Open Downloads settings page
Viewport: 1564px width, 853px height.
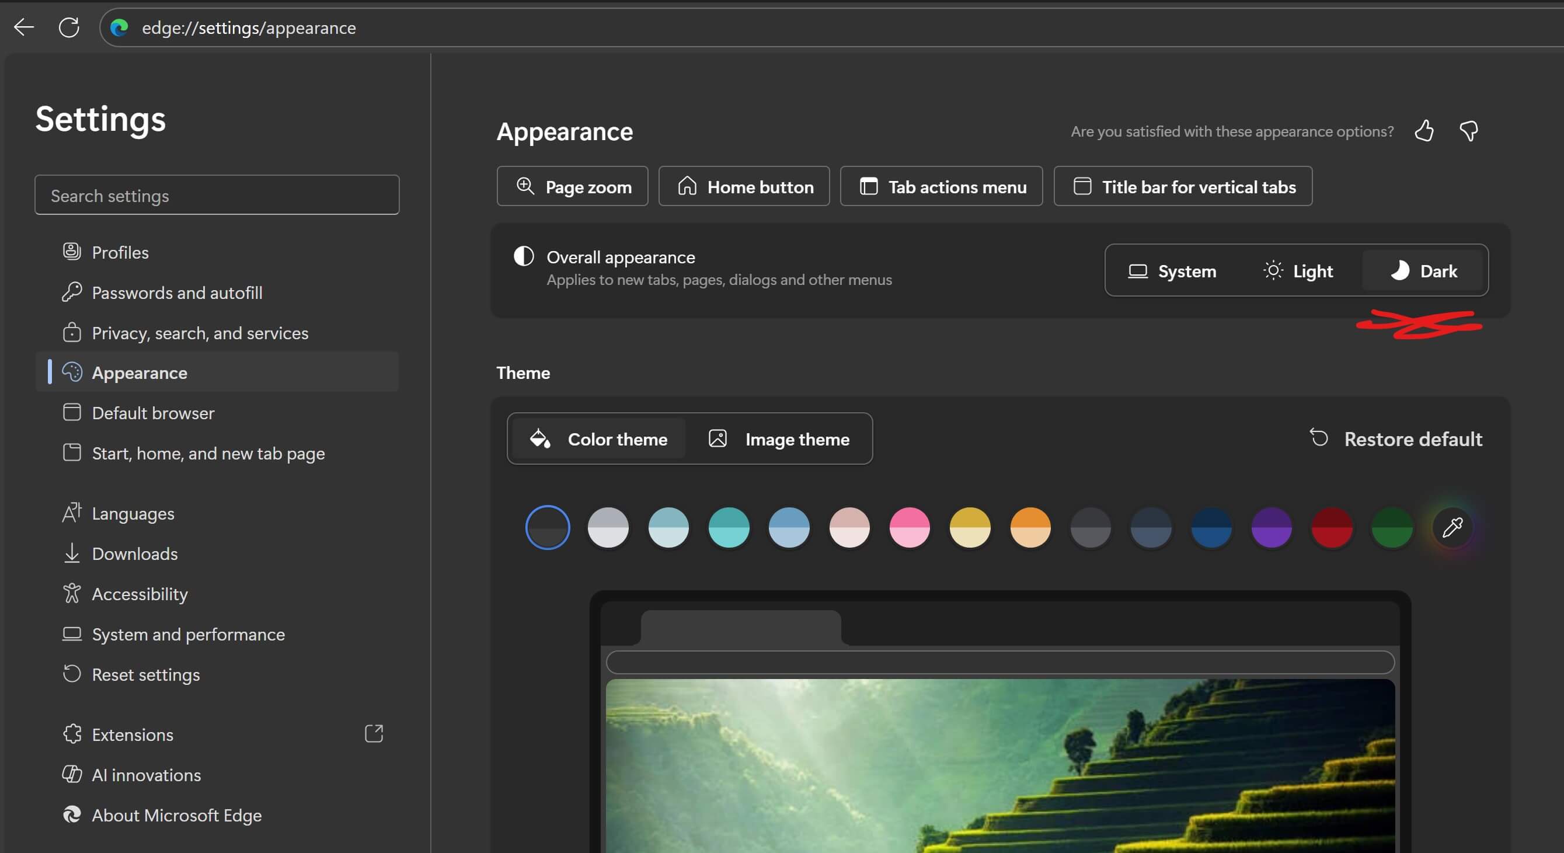point(134,553)
